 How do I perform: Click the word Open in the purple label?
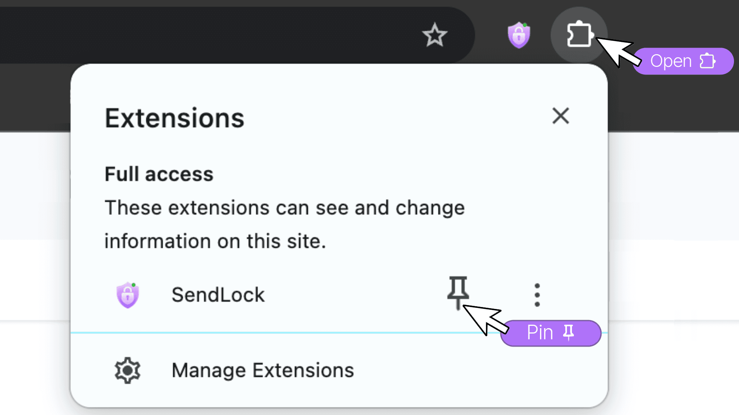pyautogui.click(x=671, y=61)
